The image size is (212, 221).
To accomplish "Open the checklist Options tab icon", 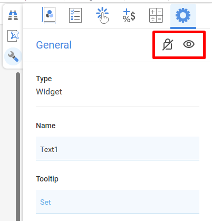I will [75, 15].
